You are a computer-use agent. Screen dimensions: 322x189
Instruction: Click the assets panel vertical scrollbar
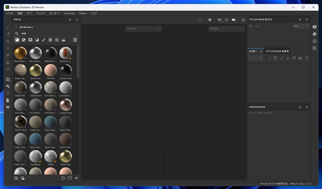(78, 62)
